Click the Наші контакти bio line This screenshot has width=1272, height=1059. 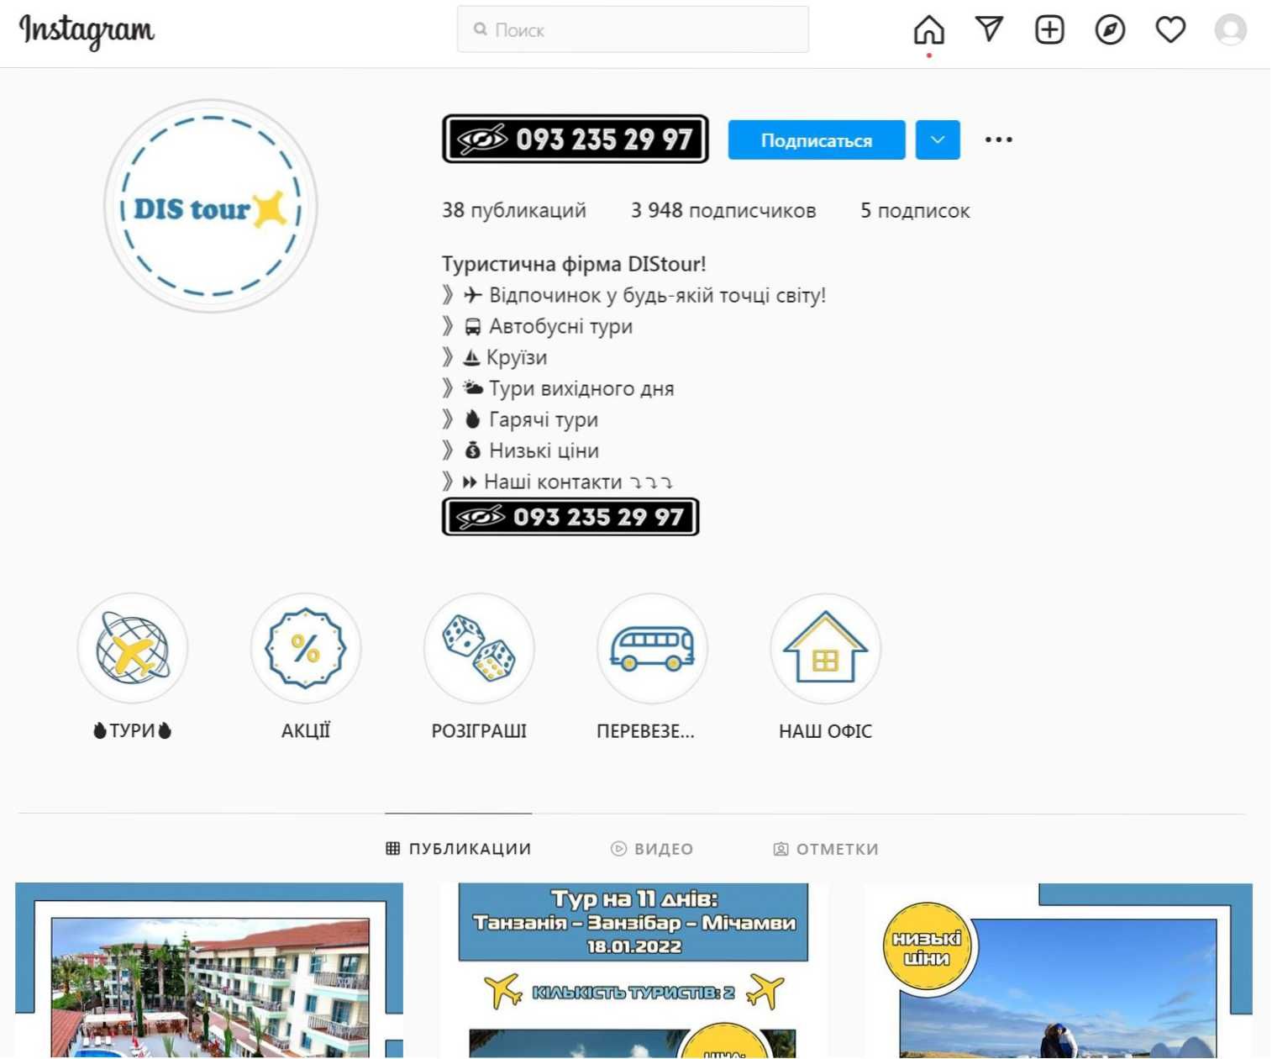(x=558, y=482)
